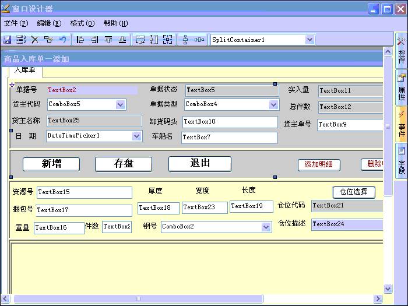This screenshot has width=408, height=306.
Task: Click the Align Top toolbar icon
Action: [108, 40]
